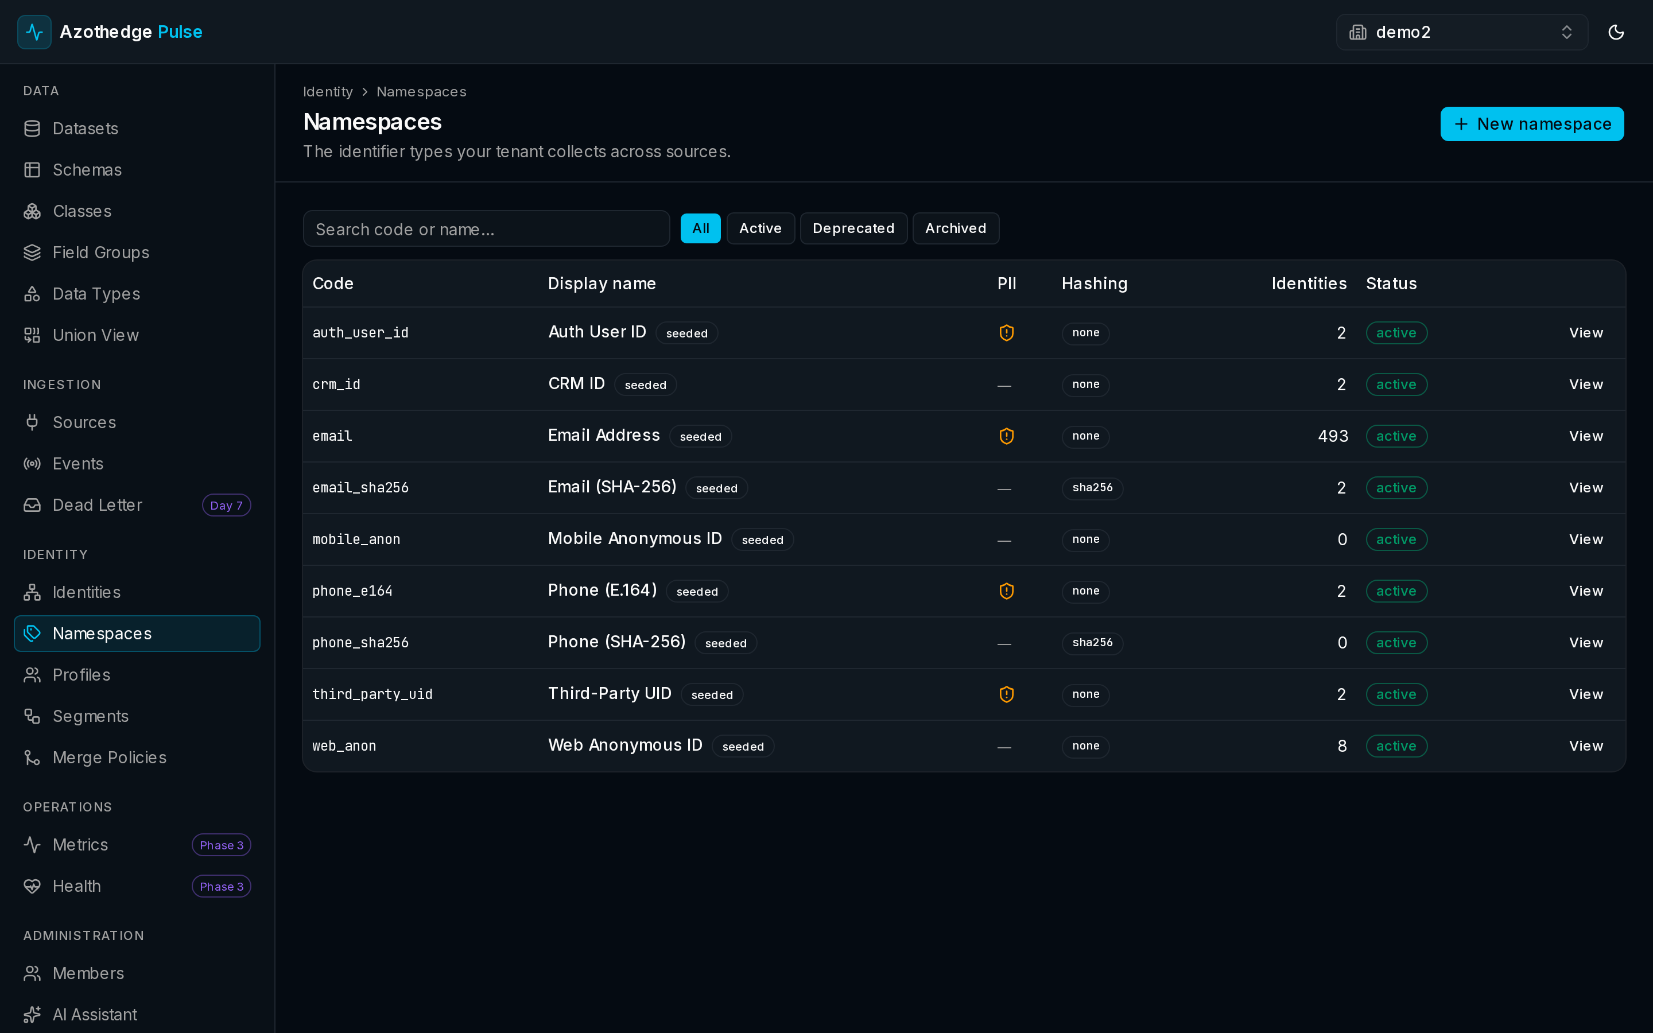
Task: View the auth_user_id namespace
Action: coord(1585,333)
